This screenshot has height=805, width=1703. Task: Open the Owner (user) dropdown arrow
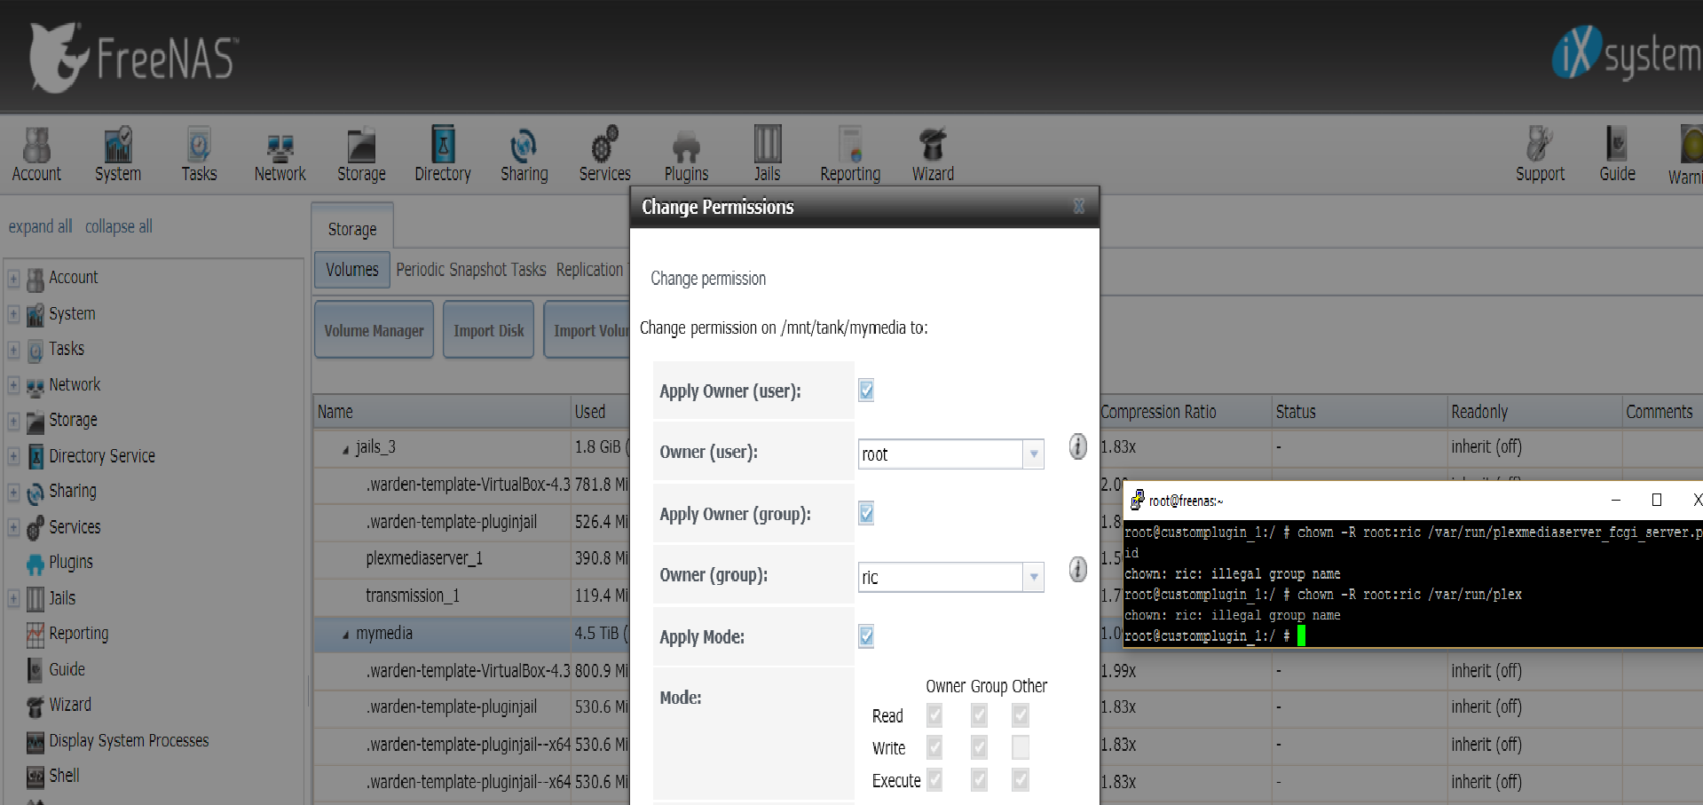pyautogui.click(x=1034, y=454)
